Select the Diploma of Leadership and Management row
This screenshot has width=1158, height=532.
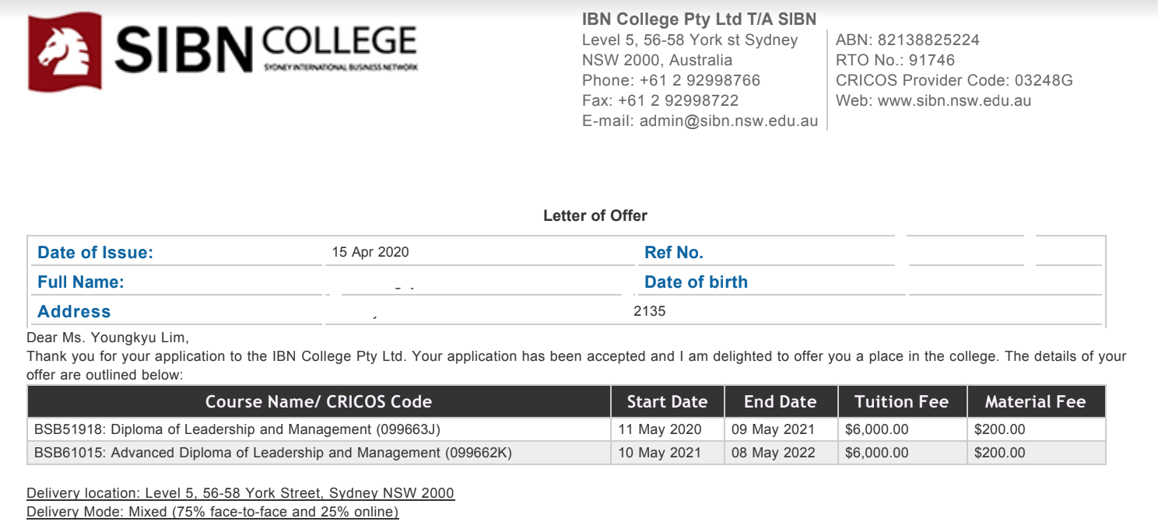(567, 429)
